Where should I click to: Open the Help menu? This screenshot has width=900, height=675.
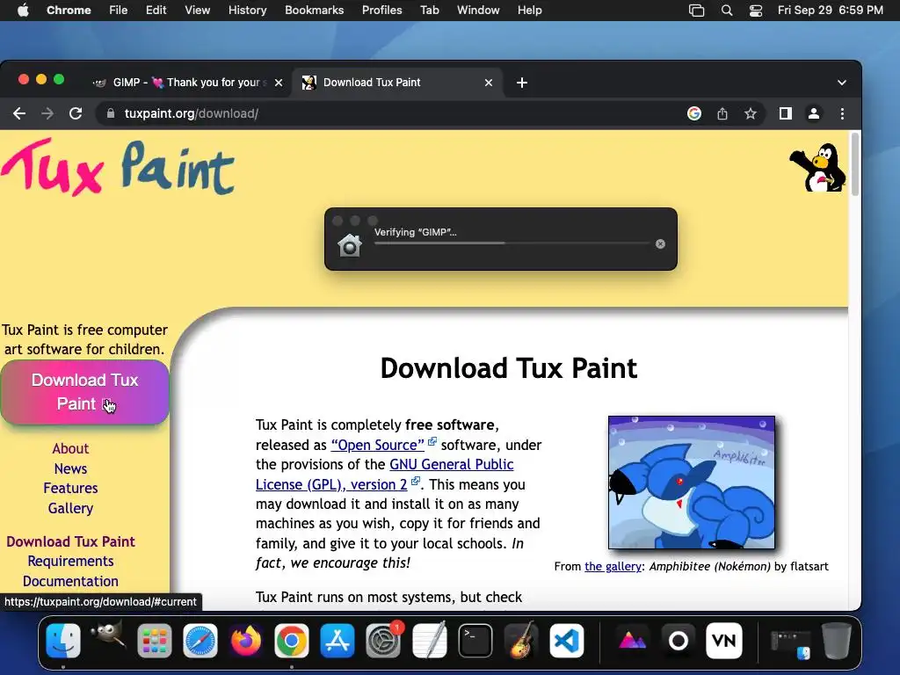coord(529,11)
